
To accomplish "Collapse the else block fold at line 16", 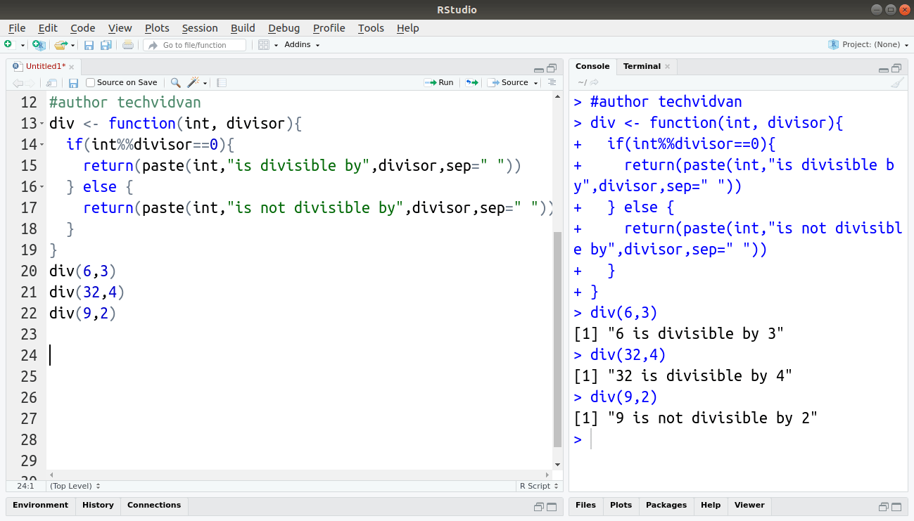I will click(x=42, y=187).
